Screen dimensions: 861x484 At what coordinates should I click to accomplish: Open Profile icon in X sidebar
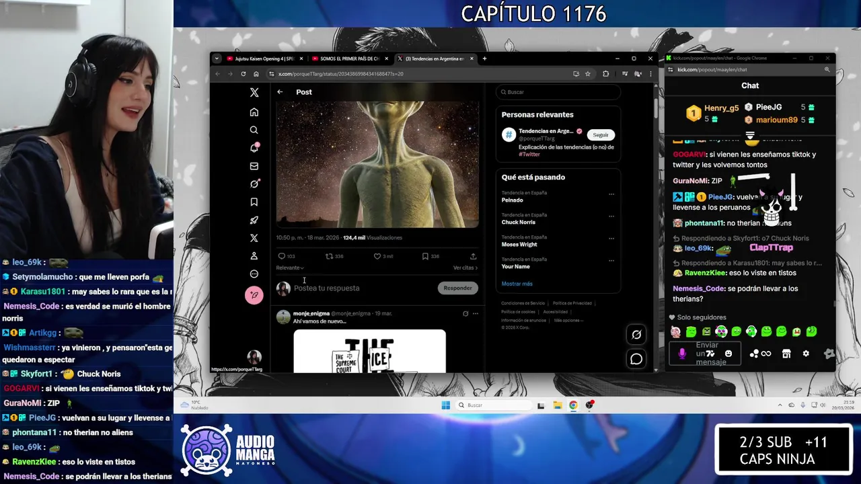[254, 256]
